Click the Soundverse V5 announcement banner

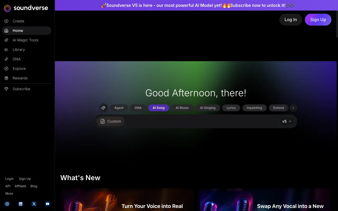click(x=196, y=5)
